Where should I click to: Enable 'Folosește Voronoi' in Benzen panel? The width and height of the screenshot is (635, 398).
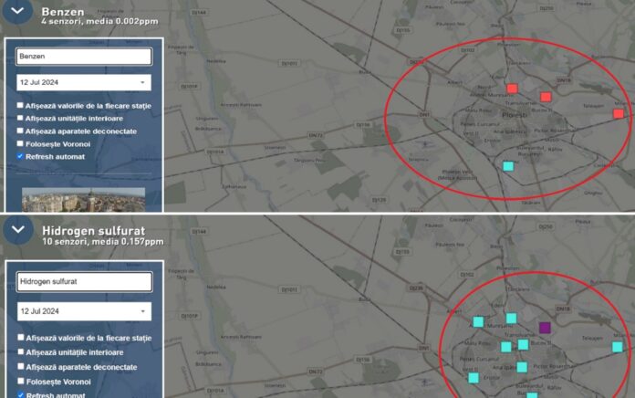20,143
